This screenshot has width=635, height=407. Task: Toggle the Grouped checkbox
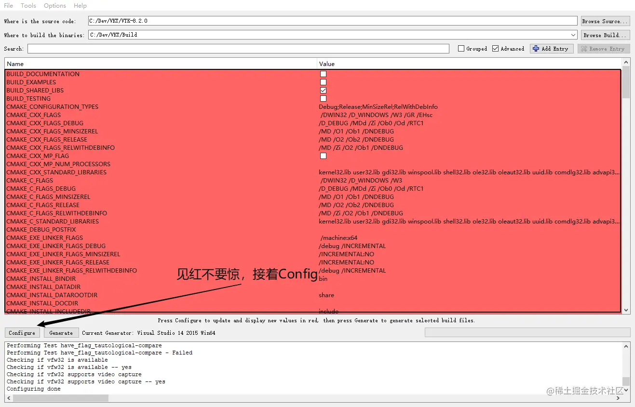(461, 49)
